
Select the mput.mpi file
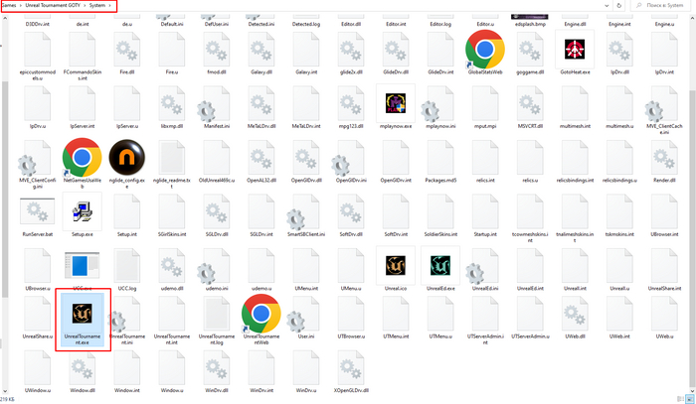485,107
